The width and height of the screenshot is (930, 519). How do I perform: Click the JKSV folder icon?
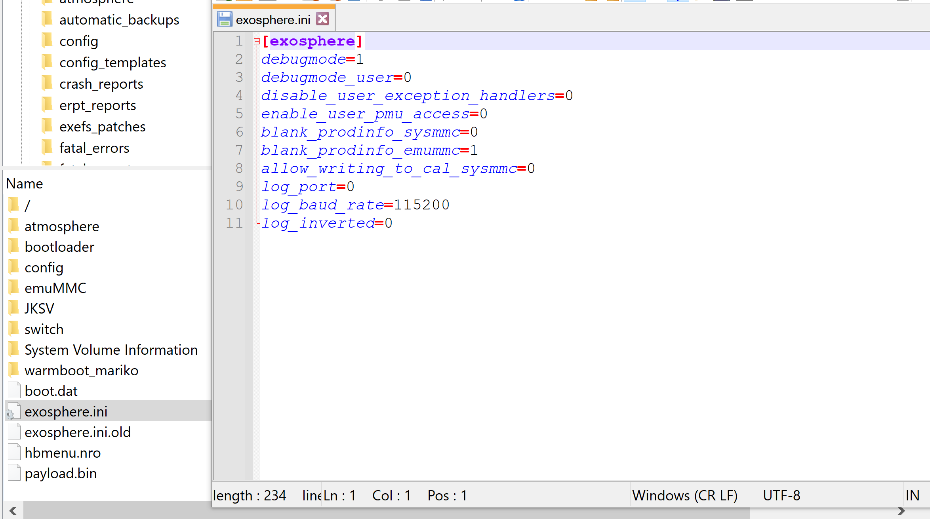click(13, 308)
